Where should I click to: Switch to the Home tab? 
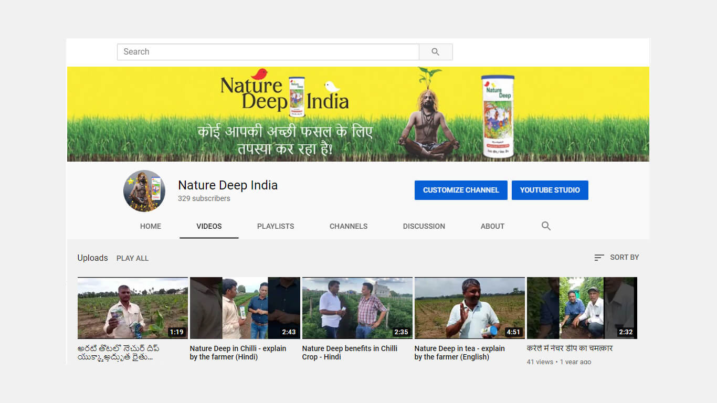(x=151, y=226)
